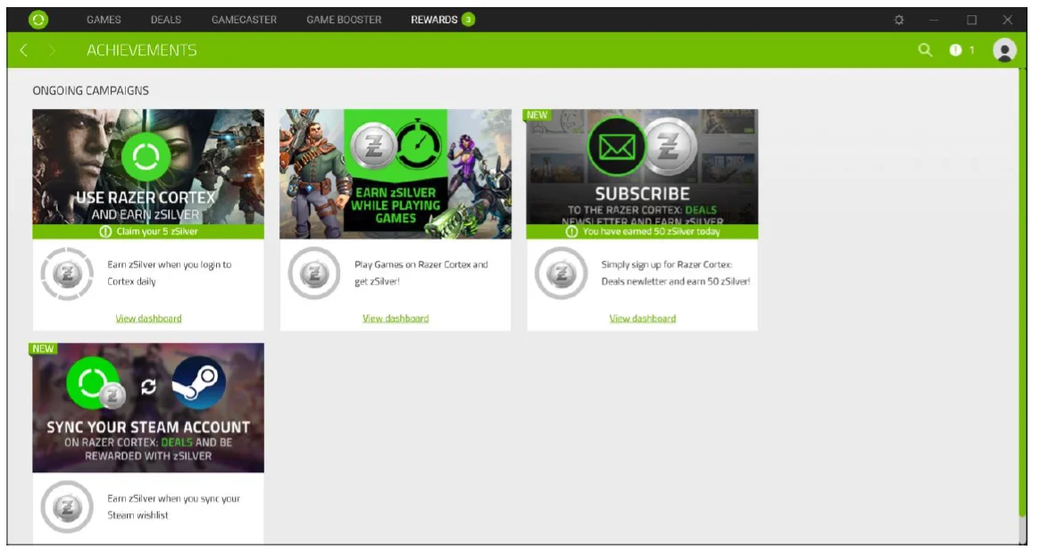Open the Deals tab
The height and width of the screenshot is (550, 1040).
point(168,17)
